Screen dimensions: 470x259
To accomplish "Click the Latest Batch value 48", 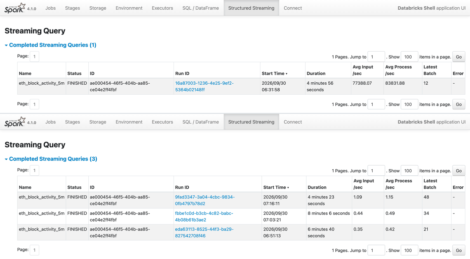I will tap(426, 197).
